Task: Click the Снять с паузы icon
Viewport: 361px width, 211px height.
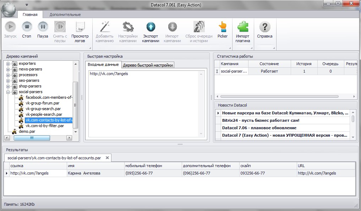Action: [60, 27]
